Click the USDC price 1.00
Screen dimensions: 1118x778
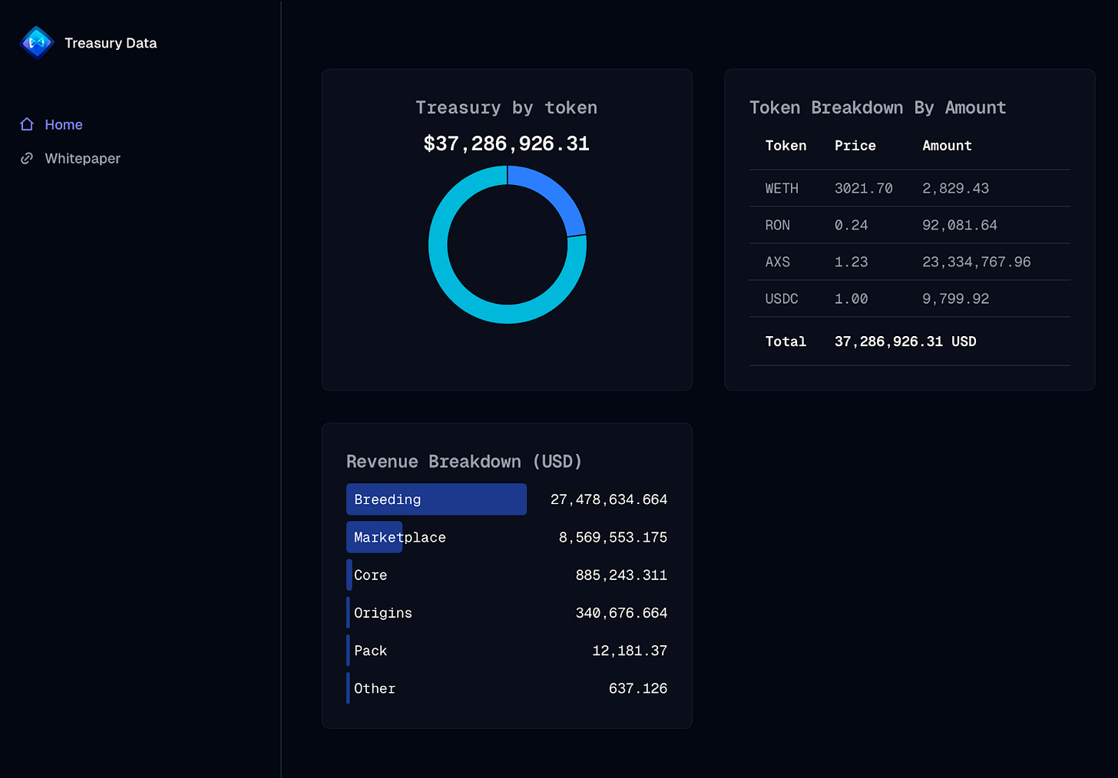[852, 298]
